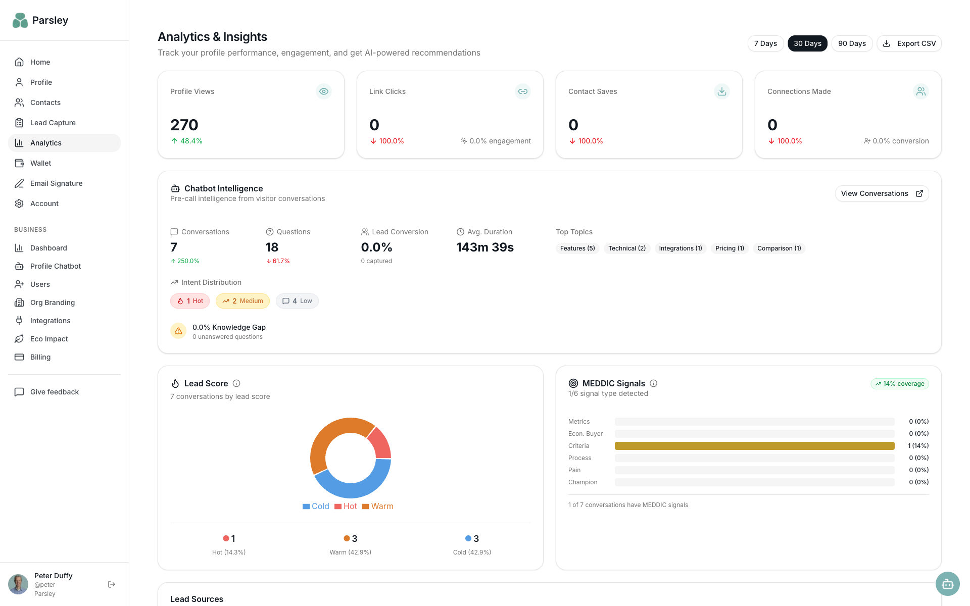
Task: Select the Lead Capture sidebar icon
Action: [19, 123]
